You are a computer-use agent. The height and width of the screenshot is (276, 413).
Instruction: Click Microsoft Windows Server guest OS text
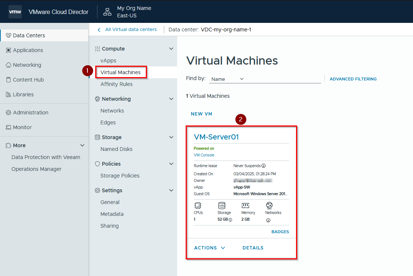[x=260, y=194]
